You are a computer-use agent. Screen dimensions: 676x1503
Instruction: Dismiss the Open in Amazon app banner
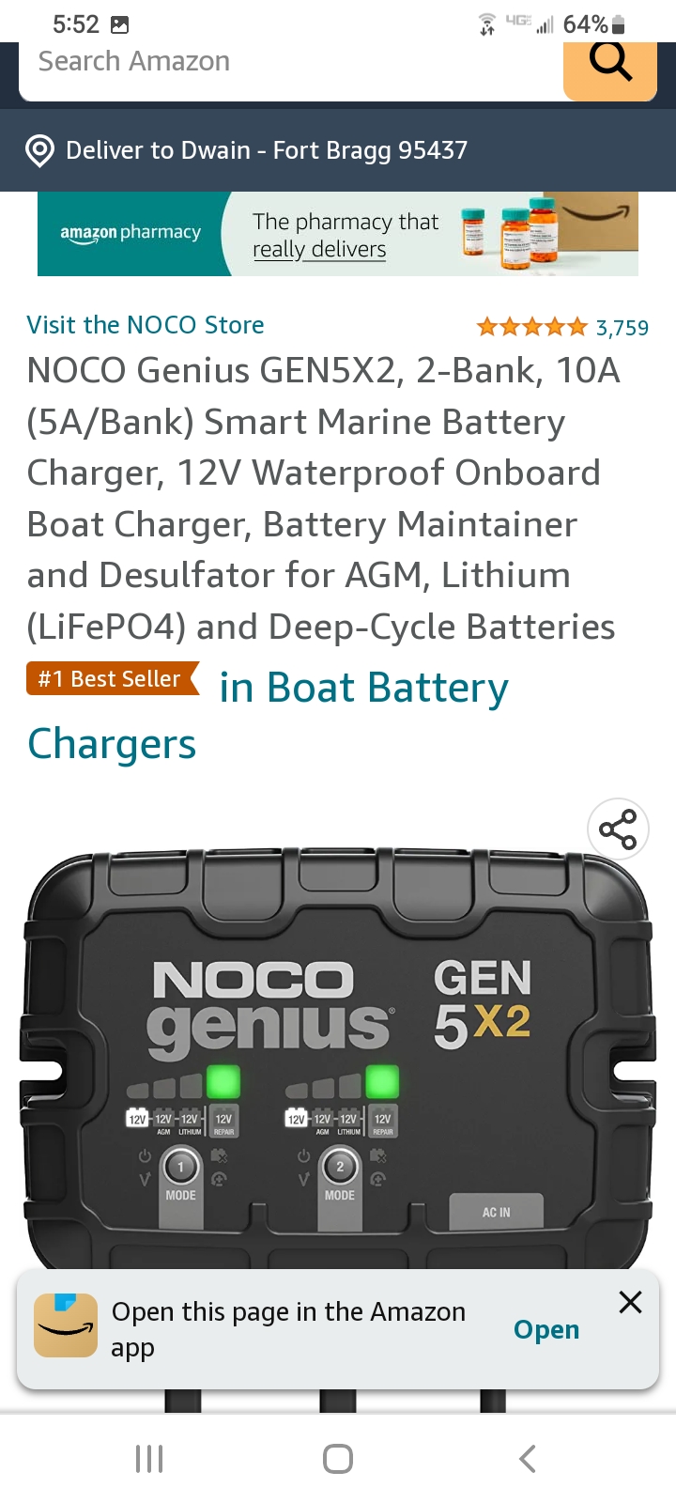[631, 1302]
